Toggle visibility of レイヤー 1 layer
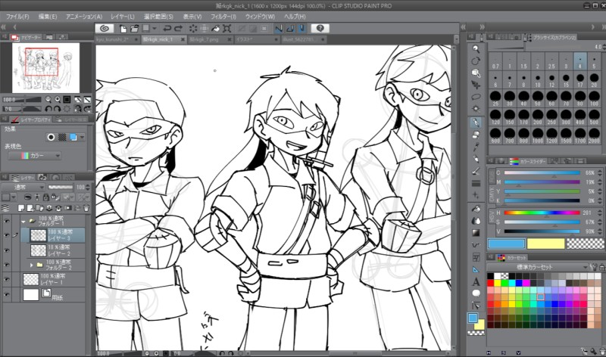Viewport: 606px width, 357px height. (x=6, y=279)
